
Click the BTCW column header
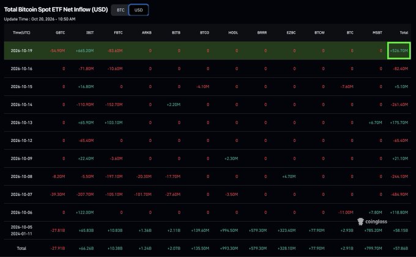[x=319, y=32]
